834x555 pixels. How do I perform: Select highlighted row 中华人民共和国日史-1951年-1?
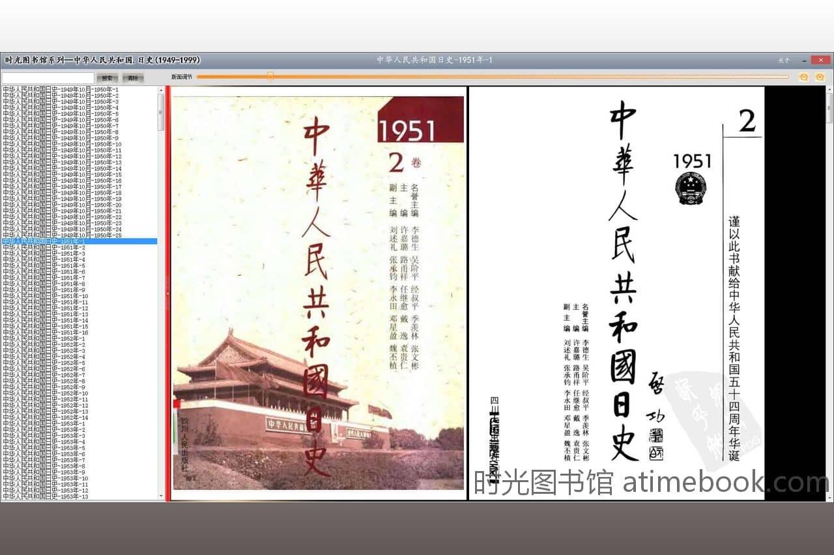[79, 241]
